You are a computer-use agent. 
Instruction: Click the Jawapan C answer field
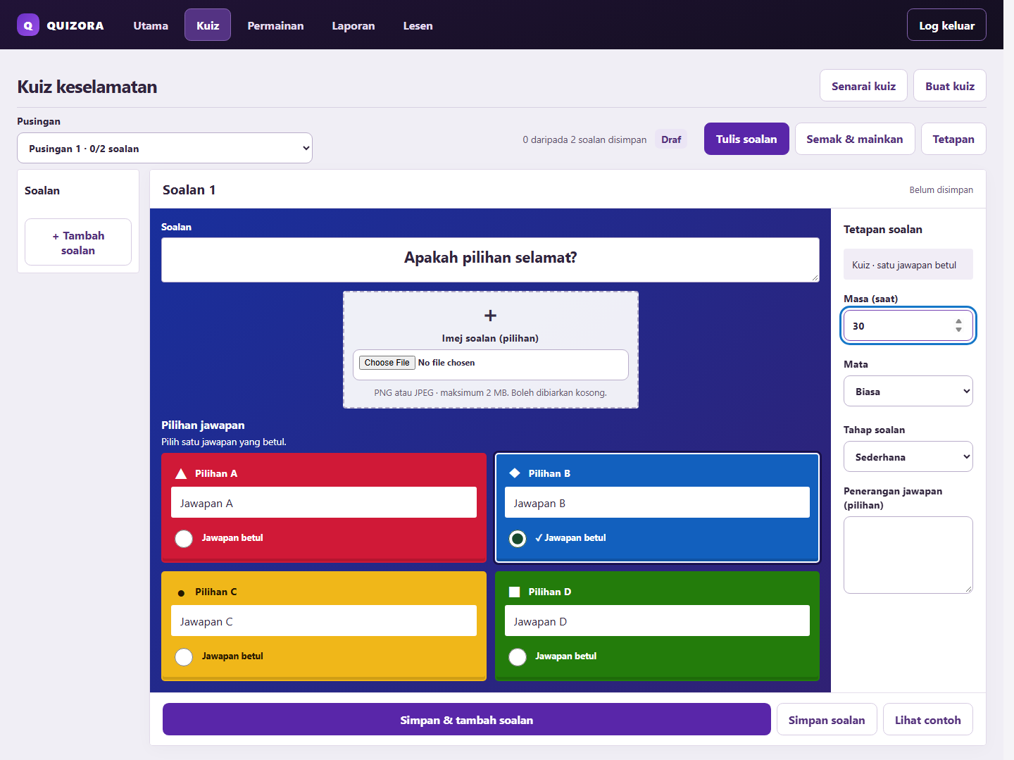click(324, 621)
